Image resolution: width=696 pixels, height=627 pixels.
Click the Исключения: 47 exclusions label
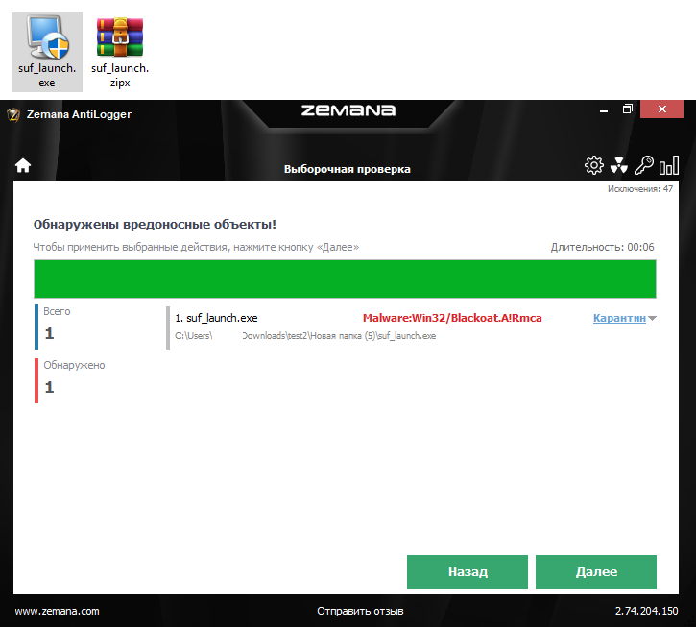tap(640, 189)
